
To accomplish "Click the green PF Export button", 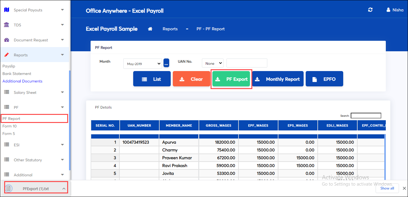I will tap(231, 79).
